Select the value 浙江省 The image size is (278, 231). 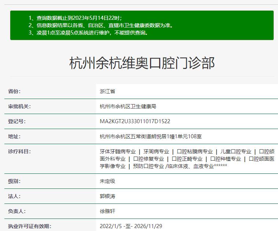tap(107, 91)
